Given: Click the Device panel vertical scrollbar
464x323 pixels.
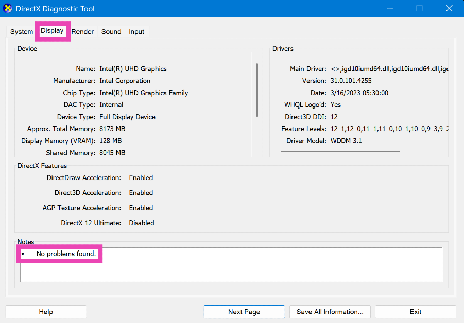Looking at the screenshot, I should coord(257,90).
